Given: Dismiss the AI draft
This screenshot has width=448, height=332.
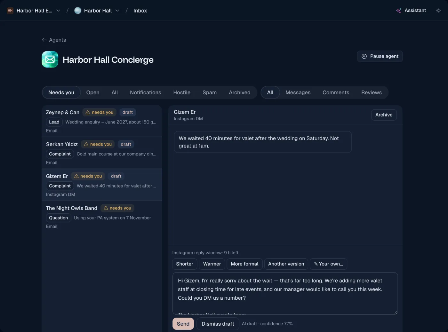Looking at the screenshot, I should [218, 324].
